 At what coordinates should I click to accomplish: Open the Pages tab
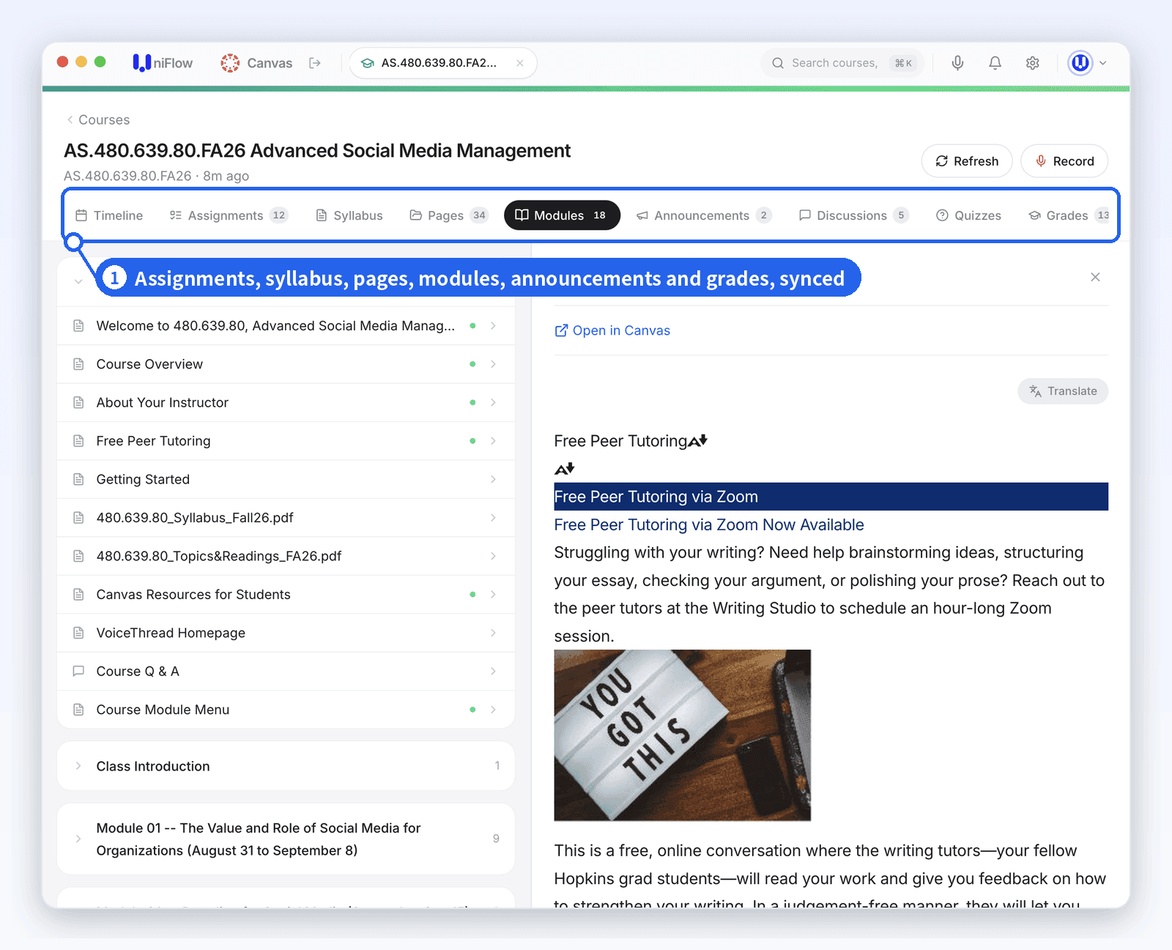[448, 215]
